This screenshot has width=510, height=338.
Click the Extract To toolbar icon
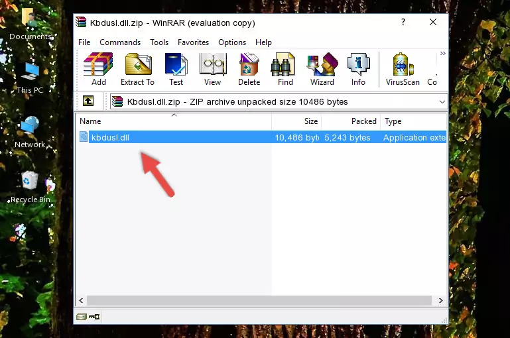[137, 69]
